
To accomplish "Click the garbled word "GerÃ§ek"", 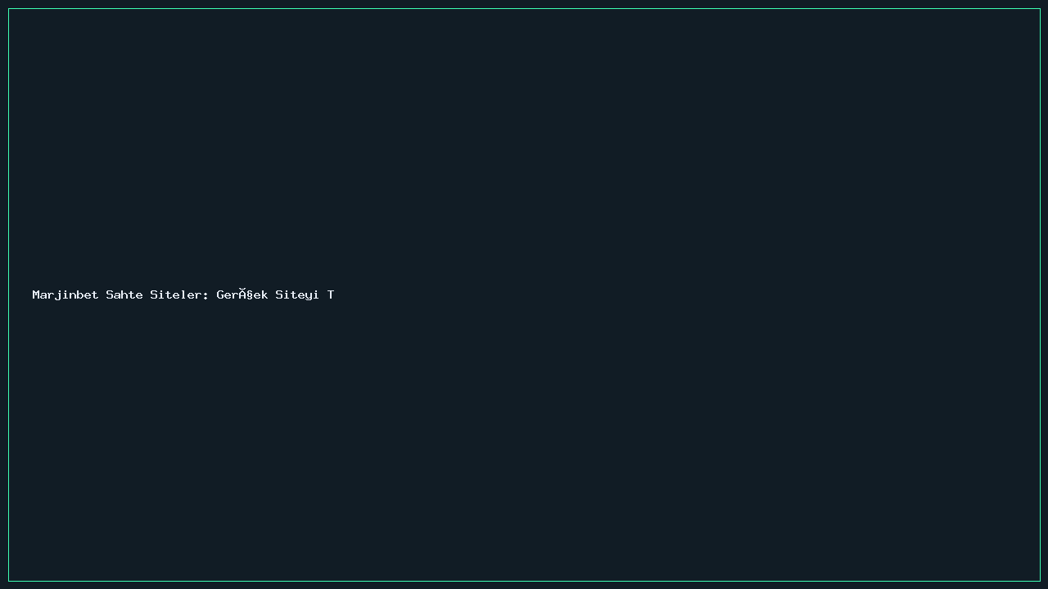I will click(242, 294).
